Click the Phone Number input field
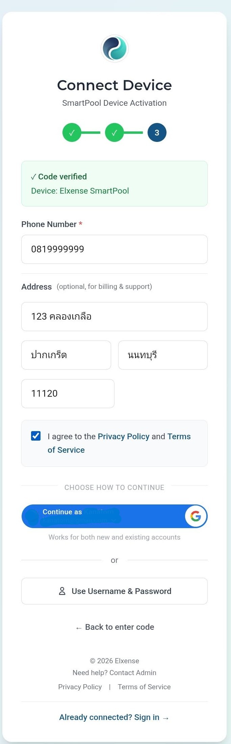This screenshot has height=744, width=231. (x=114, y=249)
